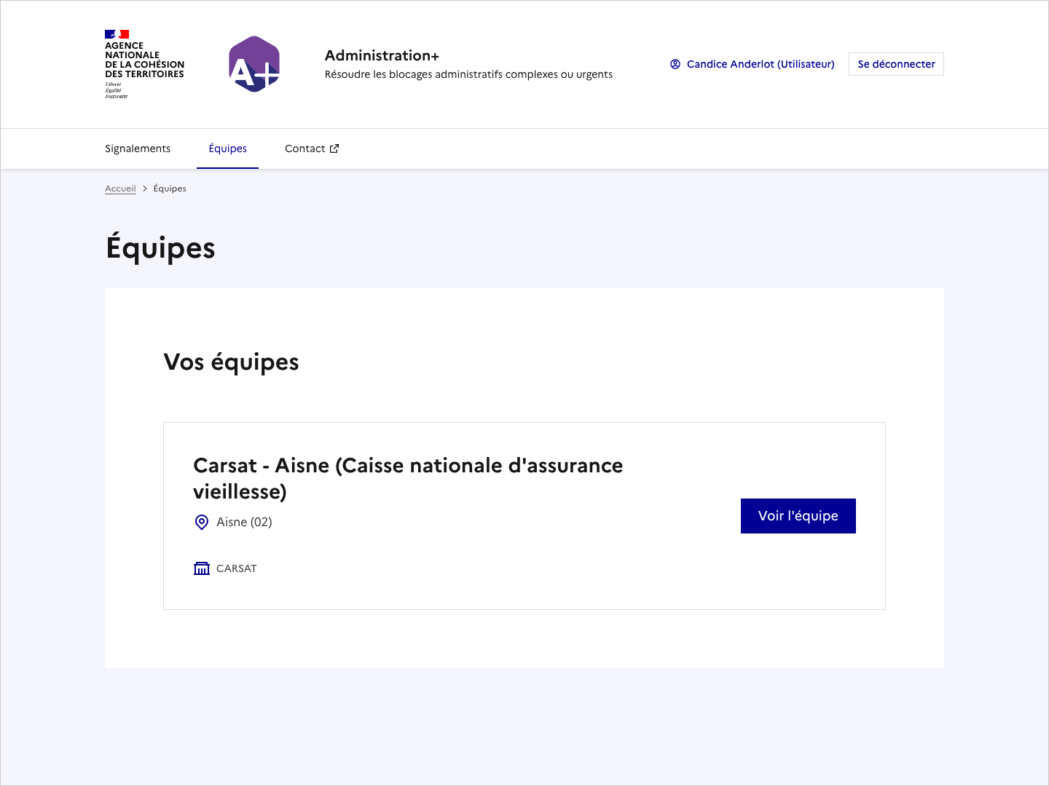Click Se déconnecter to log out
The width and height of the screenshot is (1049, 786).
(896, 64)
